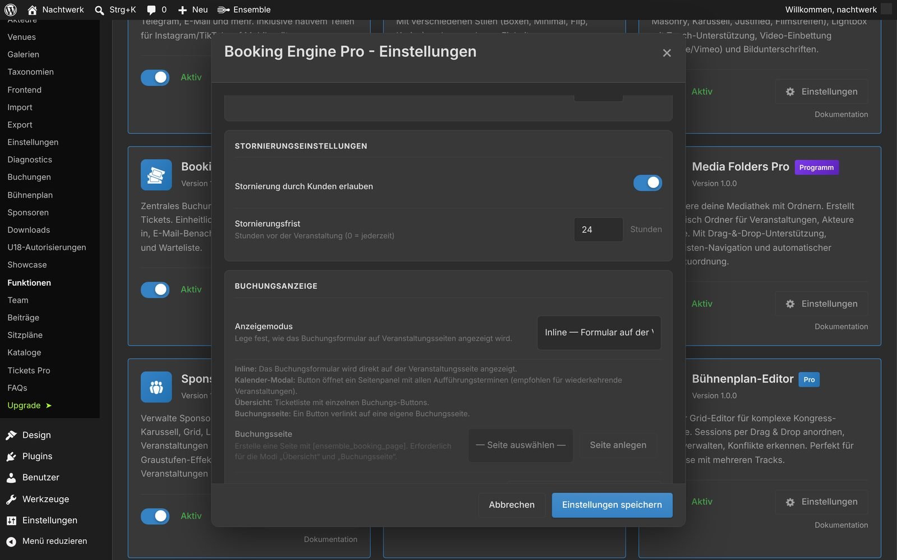Click the Sponsoren people card icon
The width and height of the screenshot is (897, 560).
coord(156,387)
